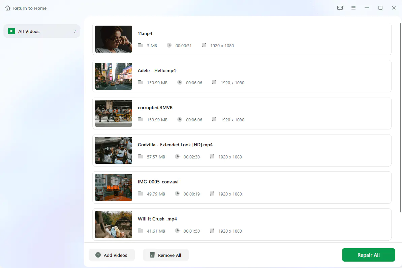
Task: Open the feedback message icon in title bar
Action: point(340,8)
